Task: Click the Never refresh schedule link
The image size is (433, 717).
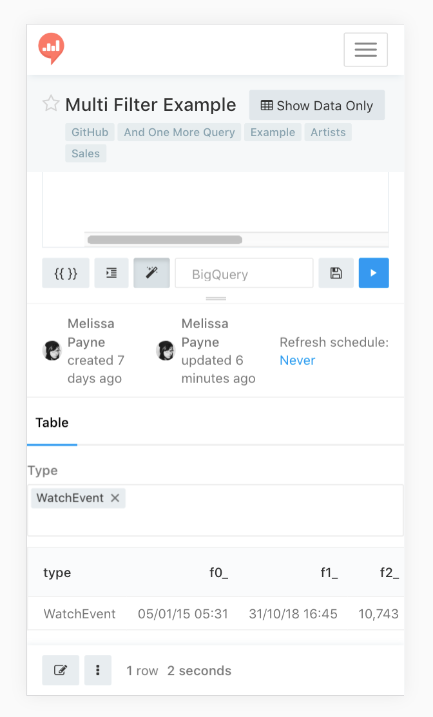Action: [297, 360]
